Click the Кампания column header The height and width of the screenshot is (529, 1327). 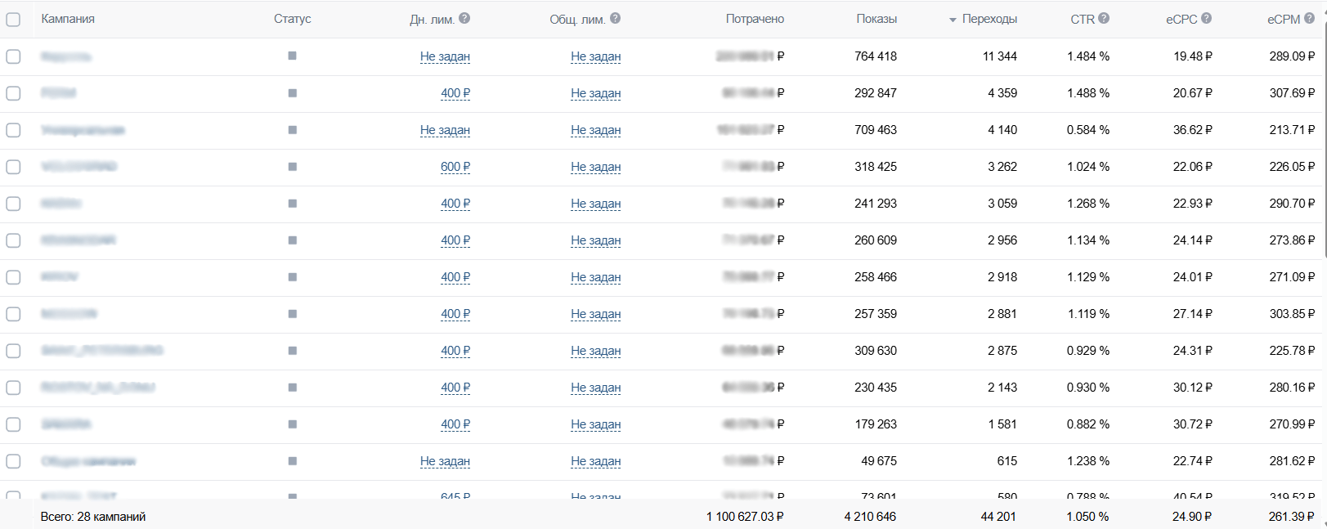point(68,19)
